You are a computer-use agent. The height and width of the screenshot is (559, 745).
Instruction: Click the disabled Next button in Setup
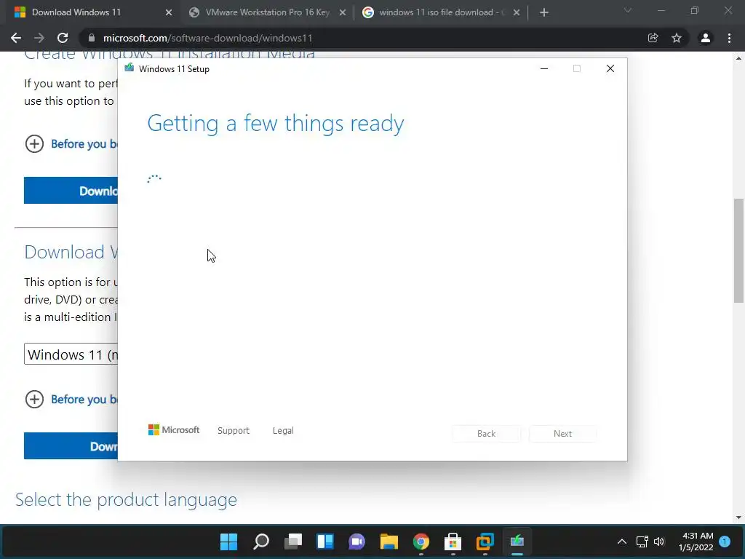562,434
